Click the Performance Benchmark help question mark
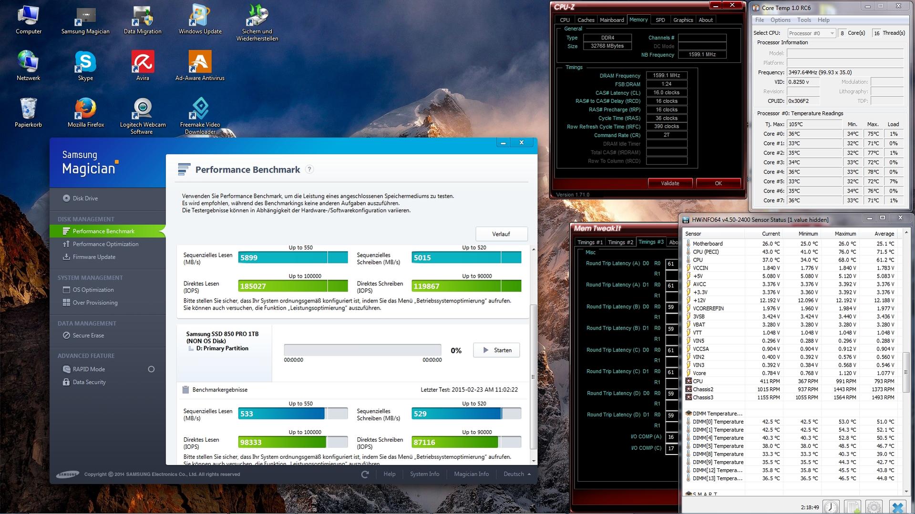Screen dimensions: 915x514 (x=309, y=170)
